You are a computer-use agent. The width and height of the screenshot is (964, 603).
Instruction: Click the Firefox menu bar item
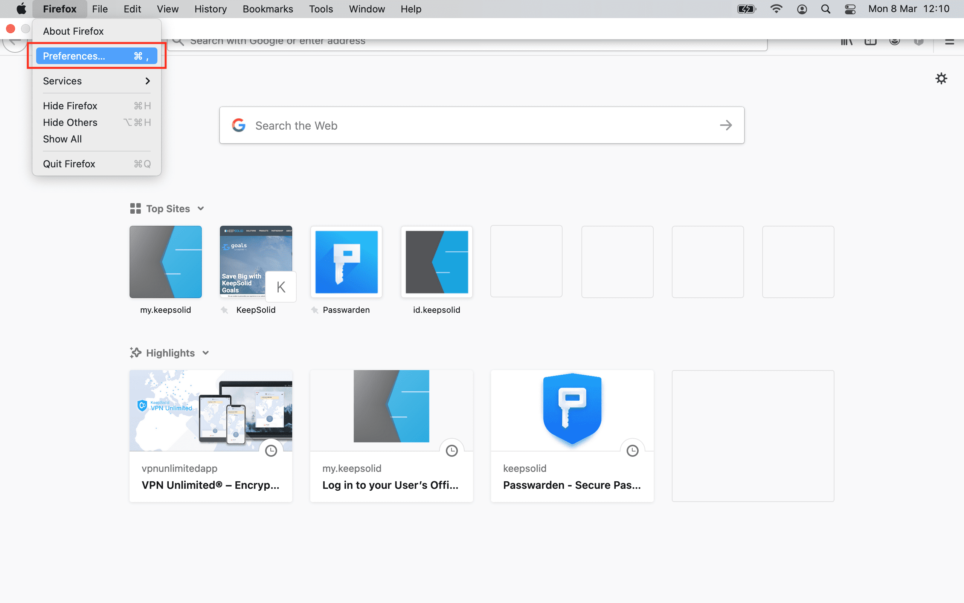pos(60,9)
